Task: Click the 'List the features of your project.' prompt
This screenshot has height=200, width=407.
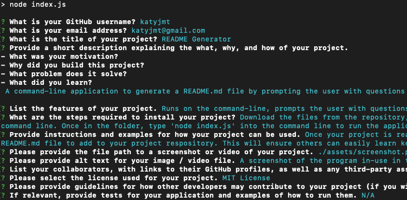Action: tap(84, 108)
